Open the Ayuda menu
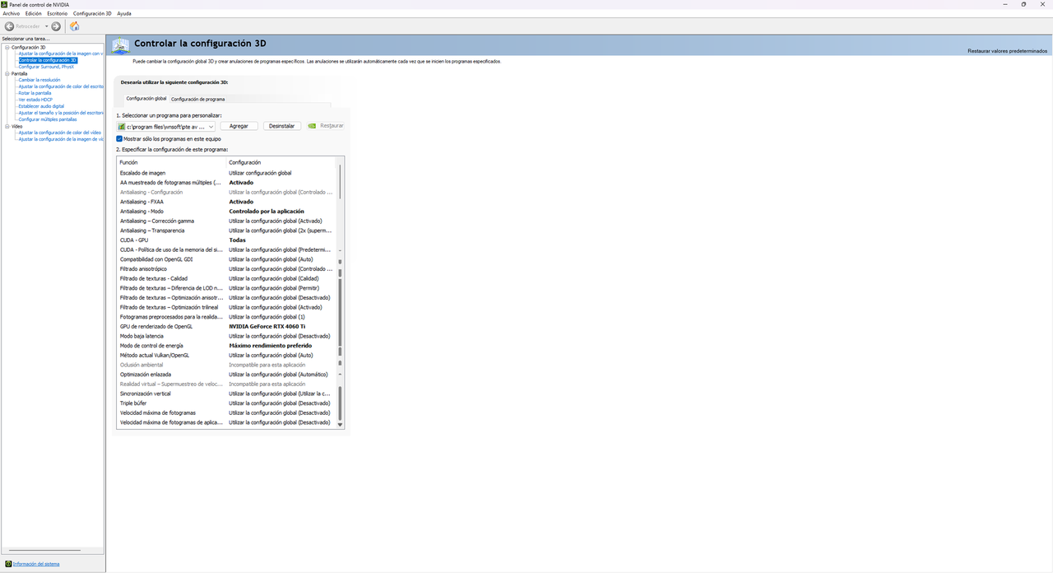Image resolution: width=1053 pixels, height=573 pixels. (124, 14)
